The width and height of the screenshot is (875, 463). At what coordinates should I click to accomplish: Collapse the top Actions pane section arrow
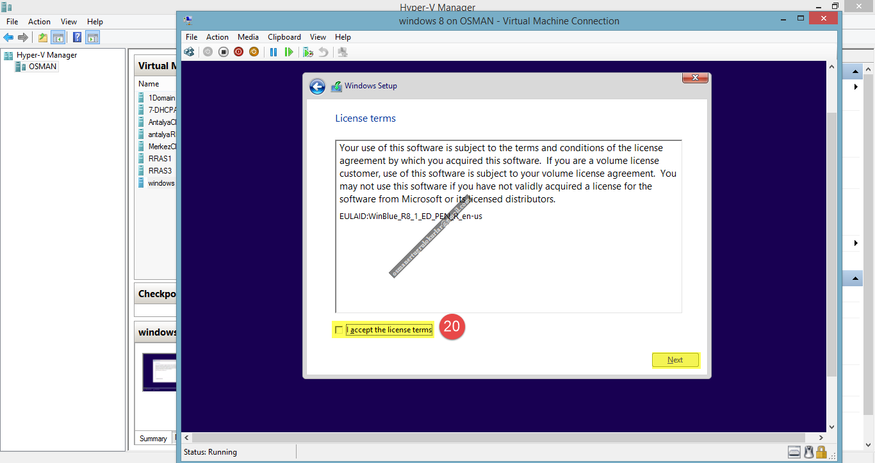point(856,71)
